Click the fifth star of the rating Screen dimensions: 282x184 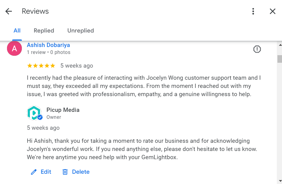[53, 65]
